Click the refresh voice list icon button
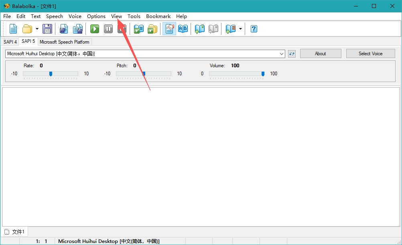 click(292, 54)
